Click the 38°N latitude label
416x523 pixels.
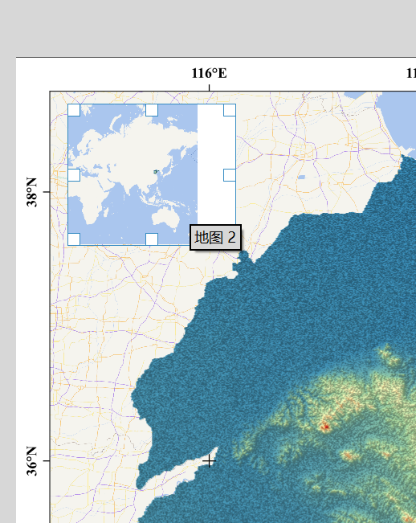[32, 192]
